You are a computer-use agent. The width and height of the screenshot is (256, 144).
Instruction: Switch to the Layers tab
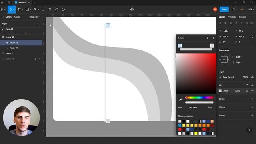pyautogui.click(x=8, y=17)
